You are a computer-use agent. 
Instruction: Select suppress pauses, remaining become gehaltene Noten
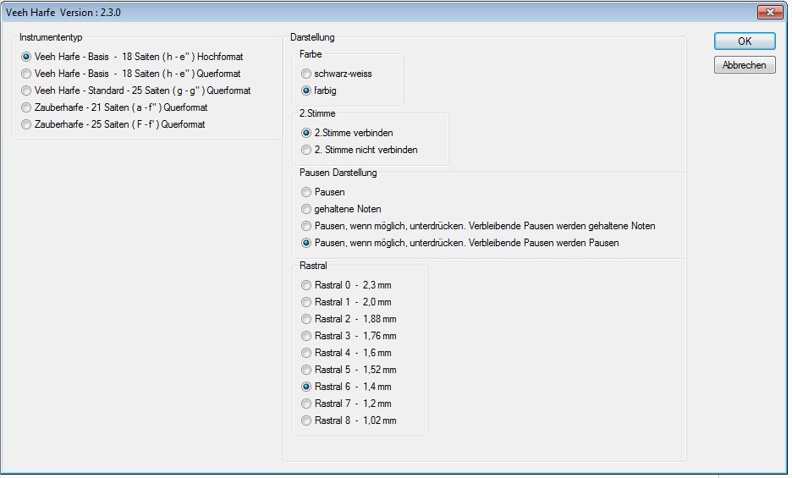pos(307,226)
